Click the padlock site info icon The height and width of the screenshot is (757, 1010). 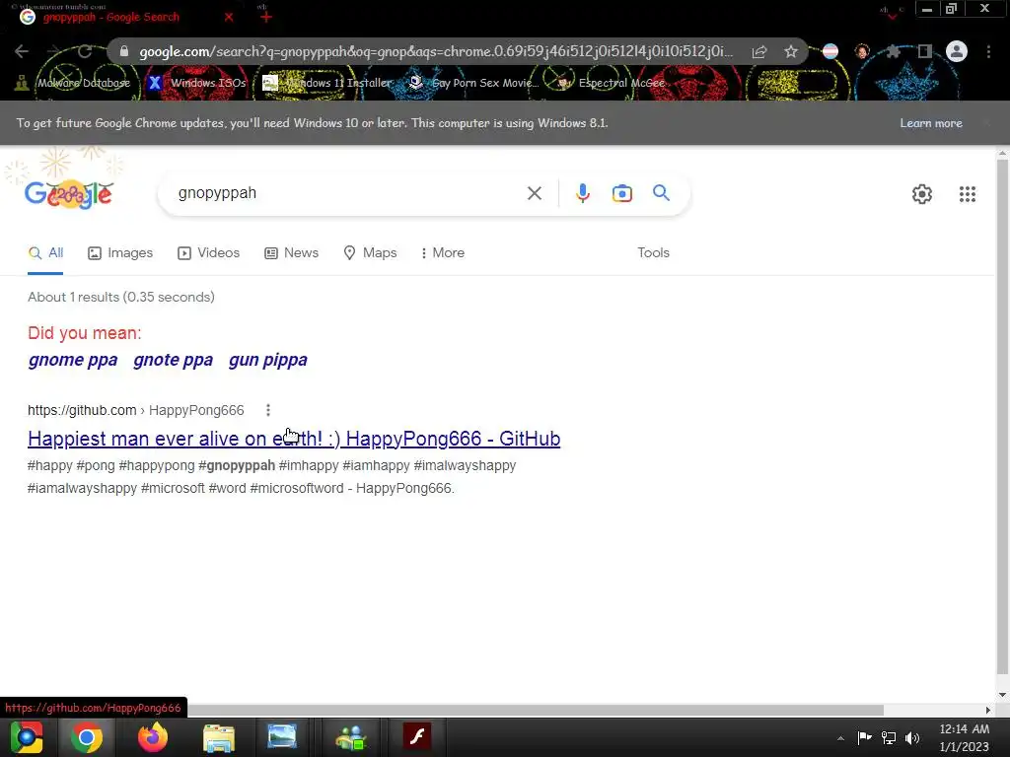pos(124,51)
